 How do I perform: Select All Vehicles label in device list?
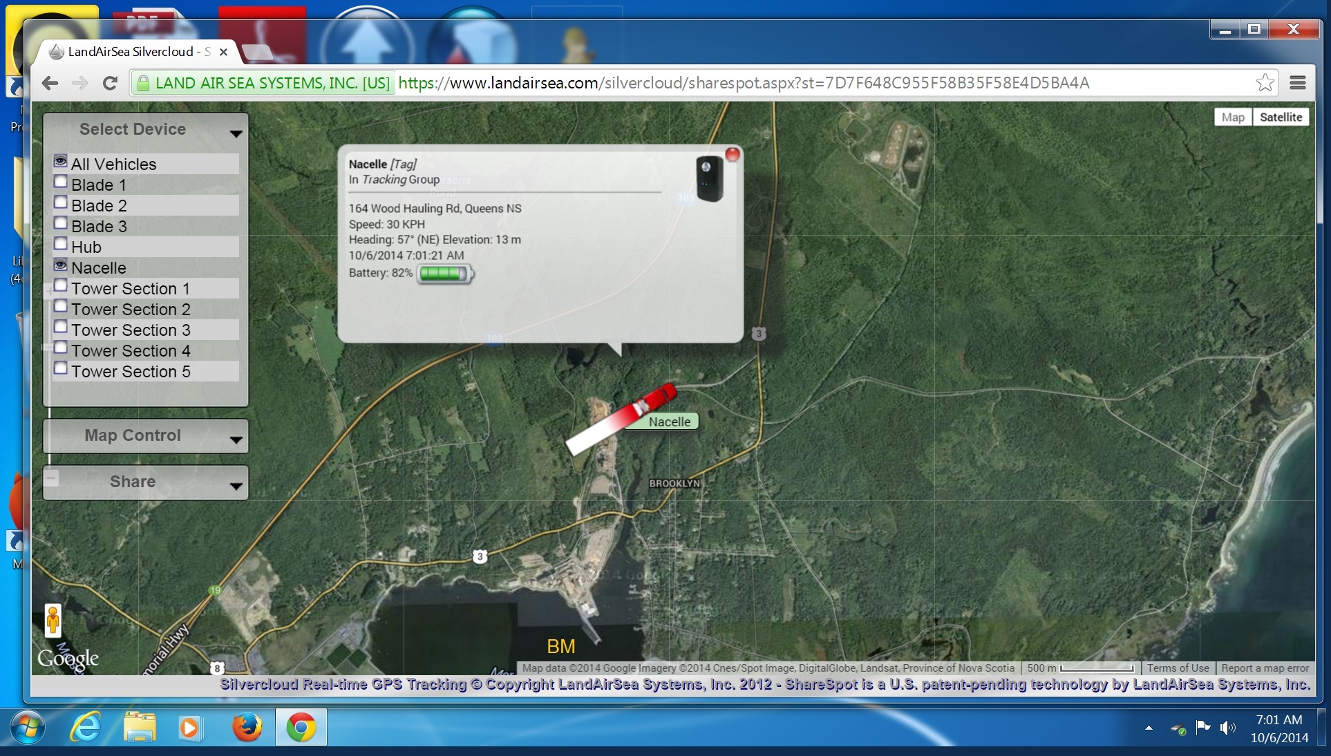pos(113,164)
